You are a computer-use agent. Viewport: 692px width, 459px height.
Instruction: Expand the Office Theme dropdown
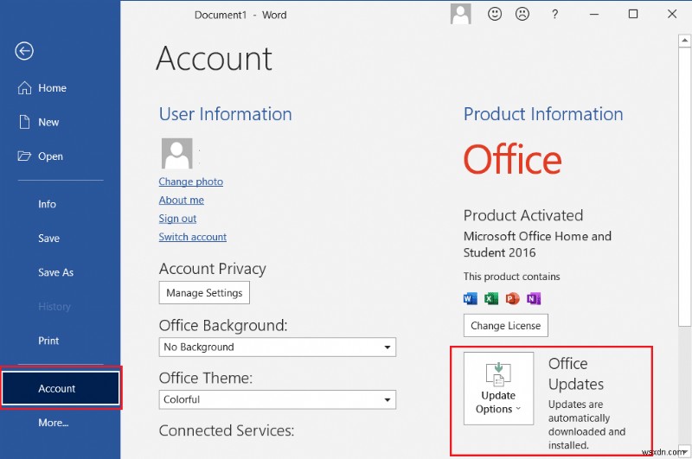(x=278, y=399)
